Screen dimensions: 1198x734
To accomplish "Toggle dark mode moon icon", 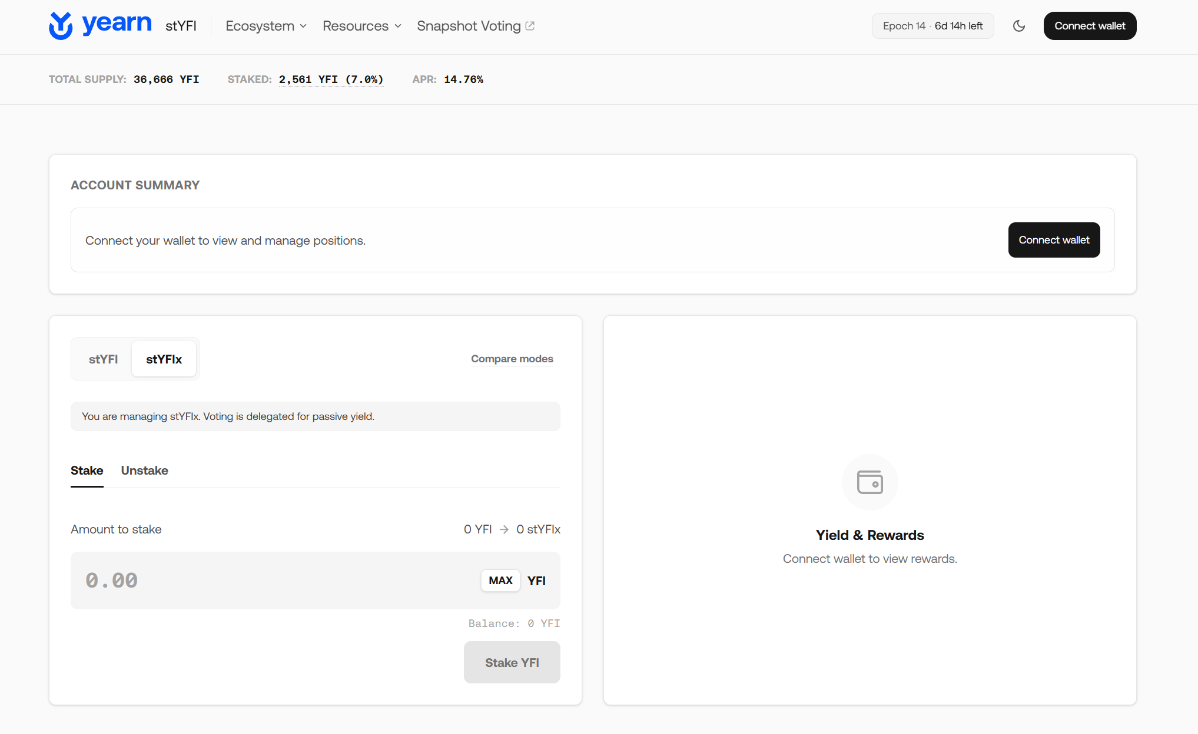I will (1019, 26).
